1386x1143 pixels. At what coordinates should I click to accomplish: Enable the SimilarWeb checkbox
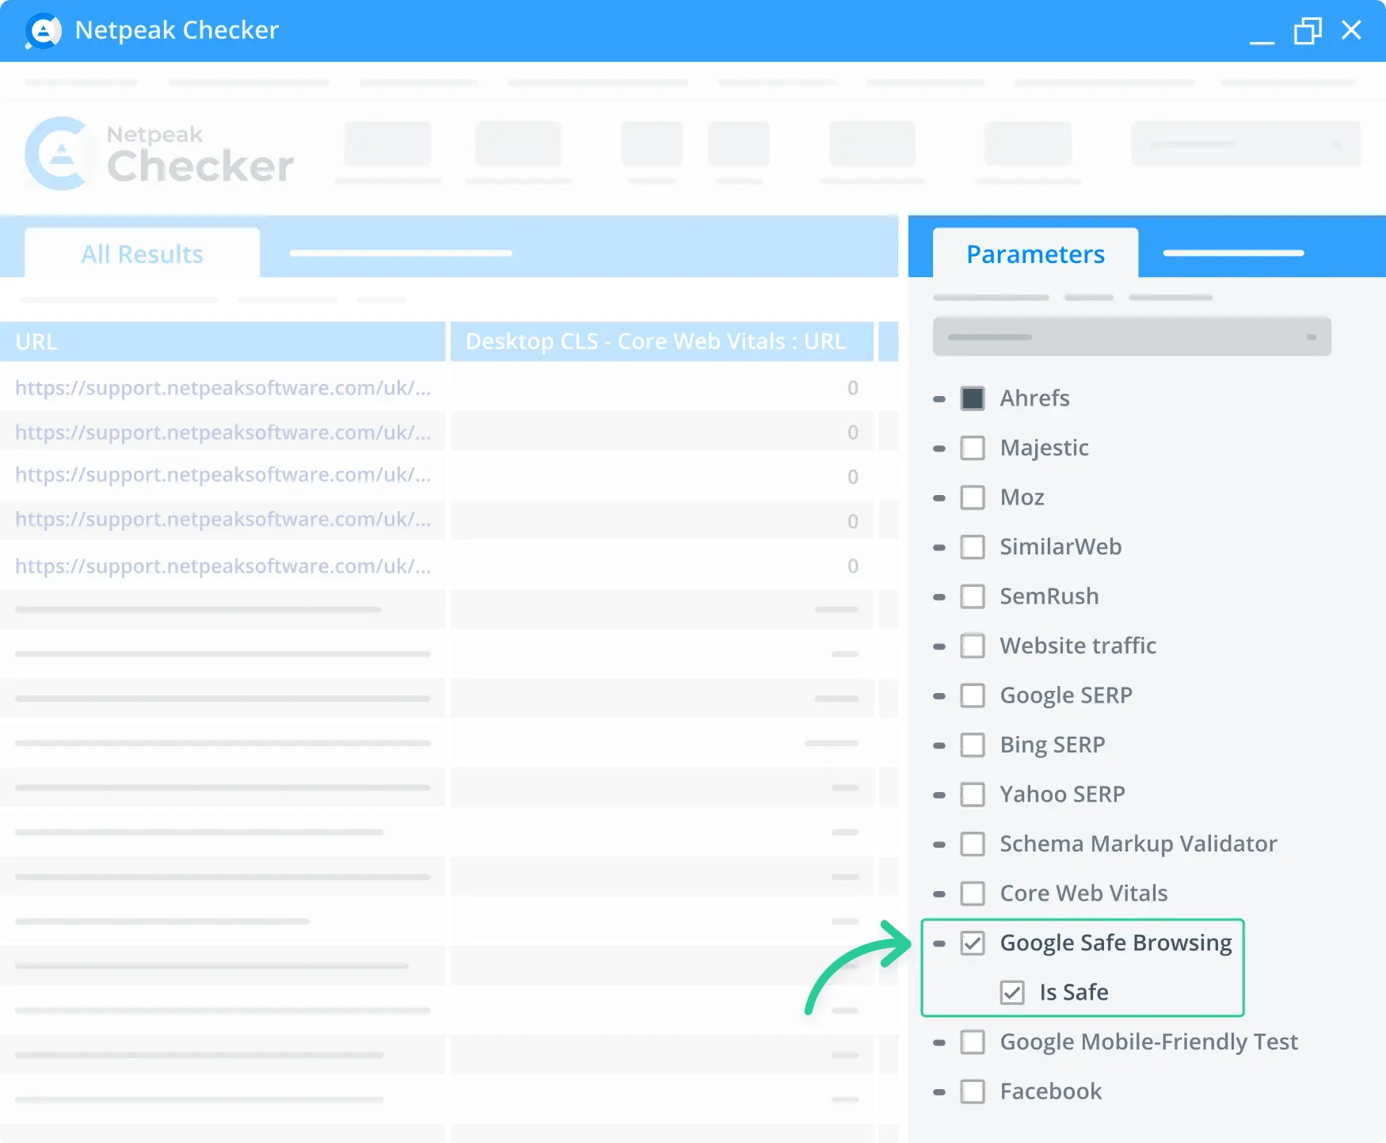[973, 547]
